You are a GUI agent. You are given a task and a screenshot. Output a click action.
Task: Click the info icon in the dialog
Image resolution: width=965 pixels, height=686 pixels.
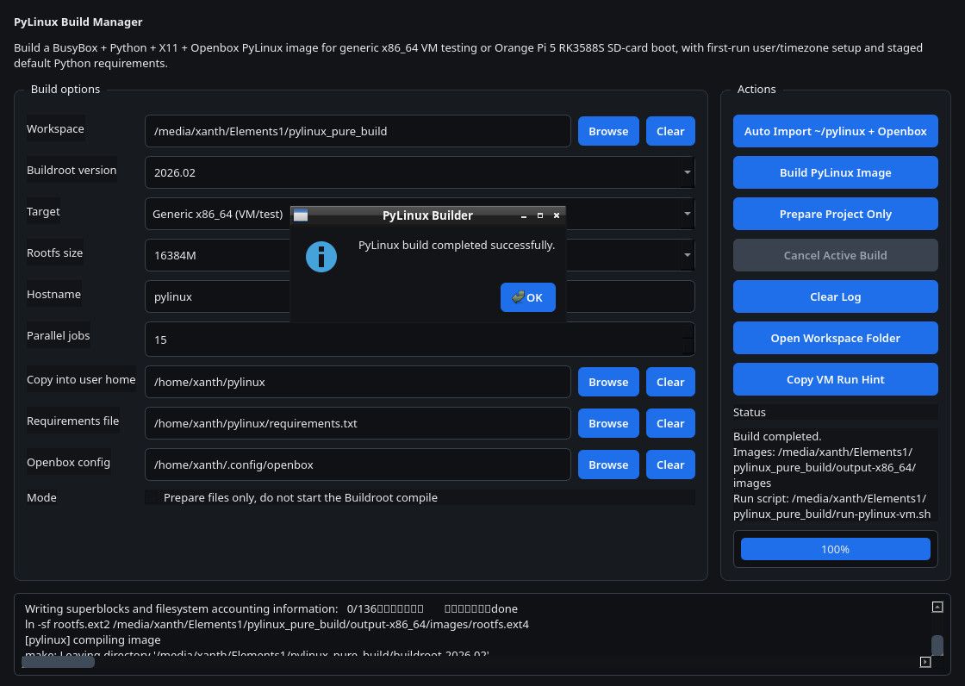pos(321,257)
